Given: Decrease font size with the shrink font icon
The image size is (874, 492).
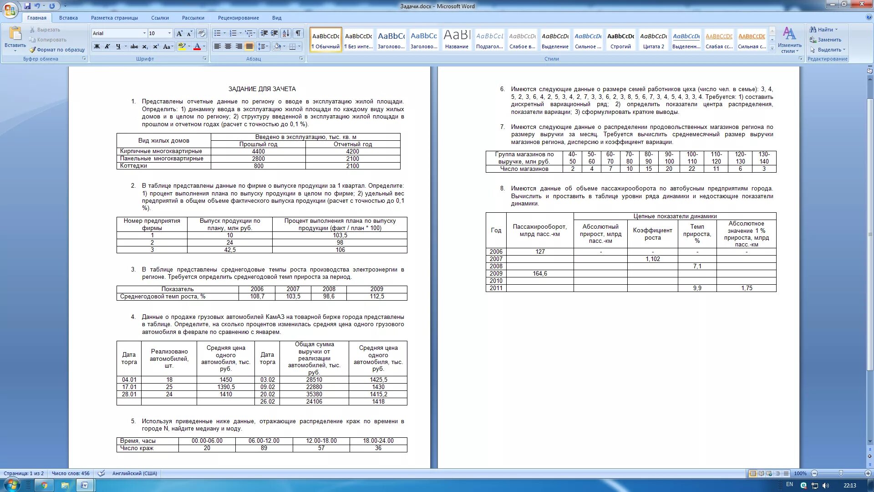Looking at the screenshot, I should (189, 33).
